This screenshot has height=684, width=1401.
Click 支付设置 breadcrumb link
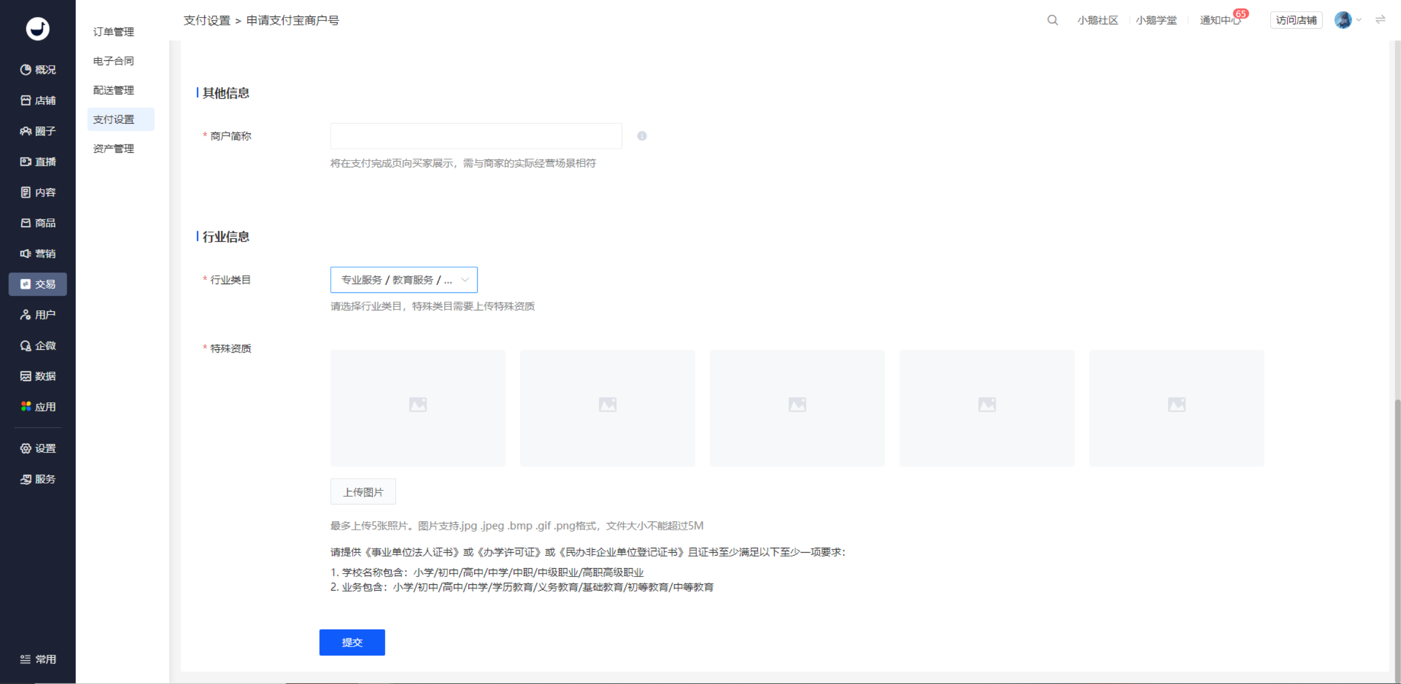click(x=207, y=20)
